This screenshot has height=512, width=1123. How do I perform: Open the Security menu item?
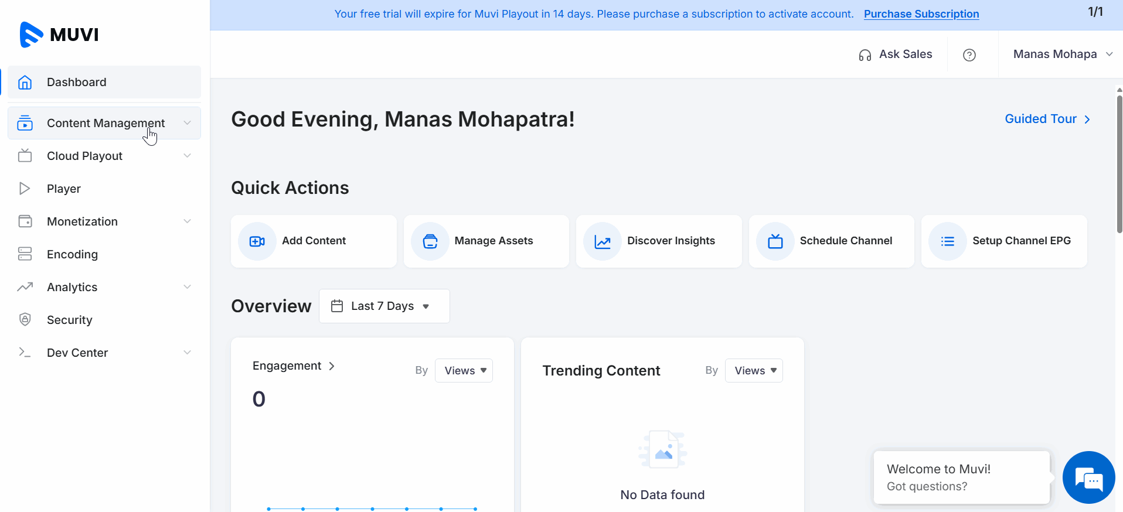point(69,320)
